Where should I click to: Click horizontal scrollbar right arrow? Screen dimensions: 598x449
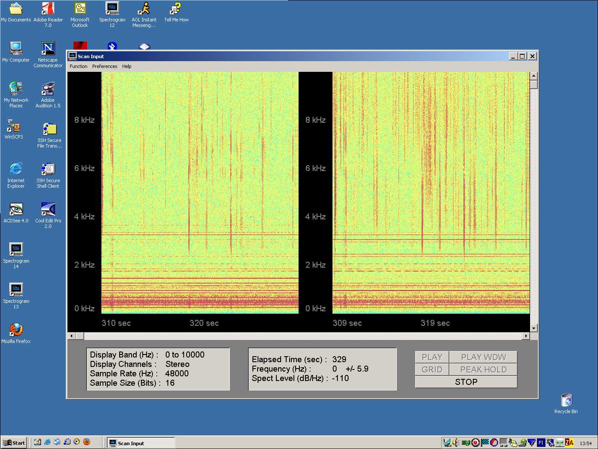(x=526, y=336)
